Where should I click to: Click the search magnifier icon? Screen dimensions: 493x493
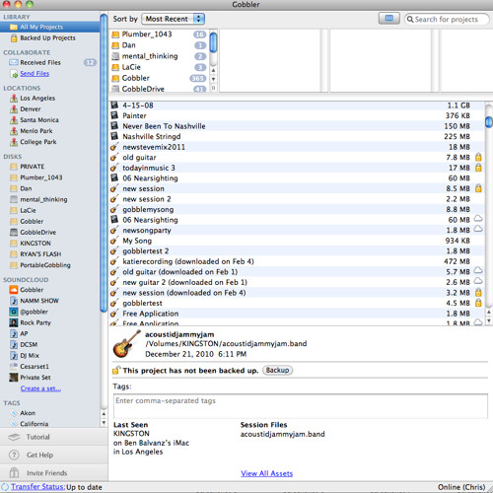coord(410,20)
